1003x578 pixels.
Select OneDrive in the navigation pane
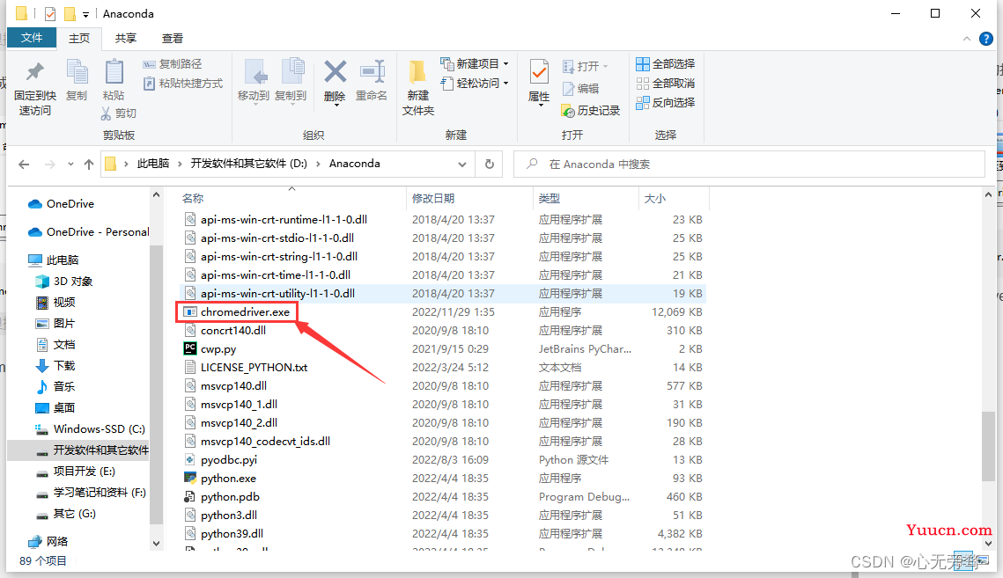(x=61, y=203)
